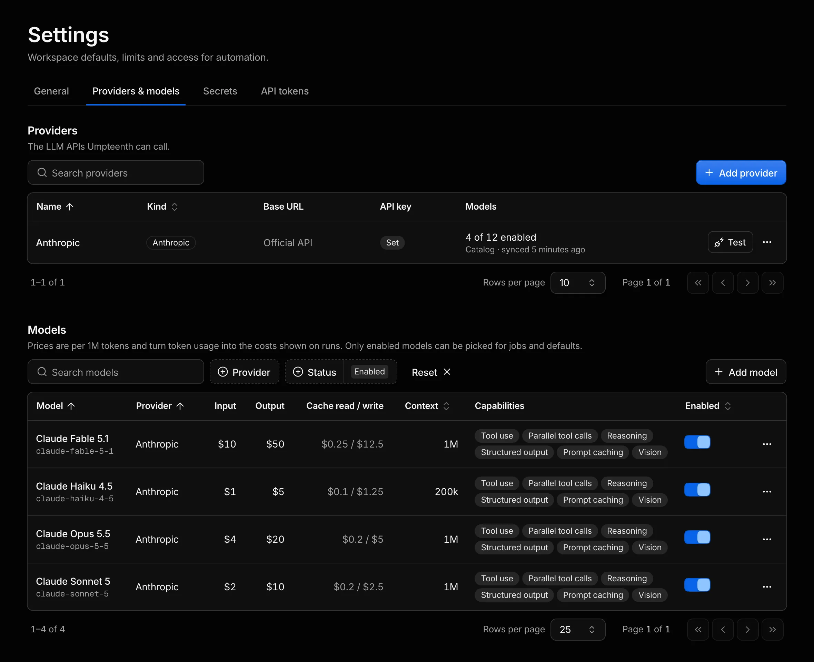Viewport: 814px width, 662px height.
Task: Click the search icon in Search providers
Action: coord(42,172)
